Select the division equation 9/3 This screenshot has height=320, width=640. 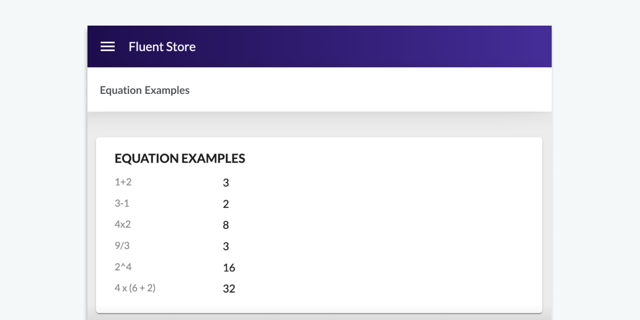tap(122, 245)
